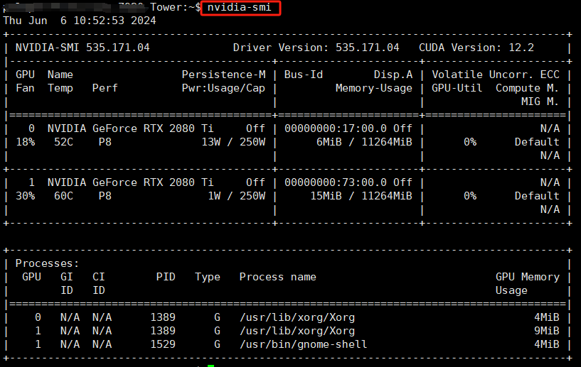The width and height of the screenshot is (581, 367).
Task: Click the /usr/bin/gnome-shell process name
Action: (x=303, y=344)
